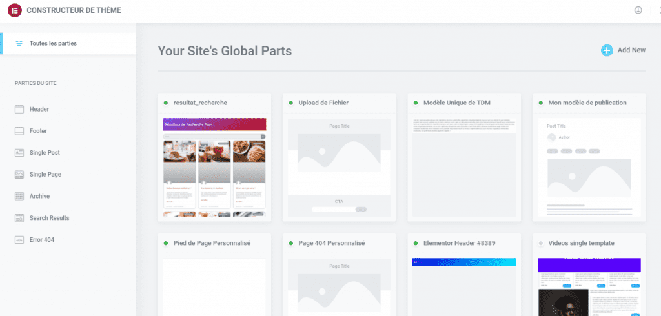The width and height of the screenshot is (661, 316).
Task: Click the Search Results icon
Action: (x=19, y=218)
